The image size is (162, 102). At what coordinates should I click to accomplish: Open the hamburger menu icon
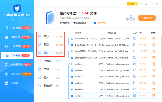click(146, 4)
